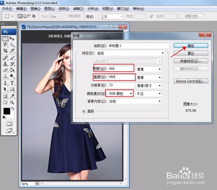Change the screen mode
Viewport: 217px width, 190px height.
pyautogui.click(x=9, y=131)
